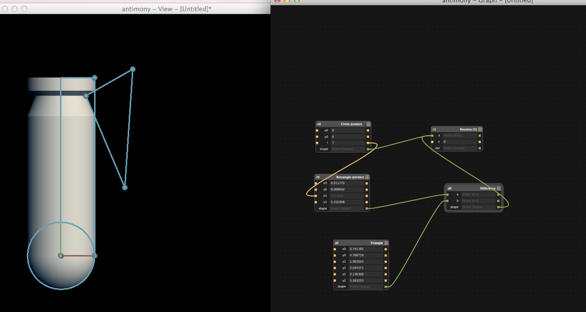Click the Revolve 'a' input port
The image size is (586, 312).
click(432, 136)
